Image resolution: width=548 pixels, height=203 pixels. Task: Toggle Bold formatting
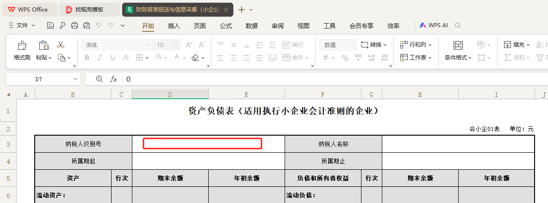point(87,58)
